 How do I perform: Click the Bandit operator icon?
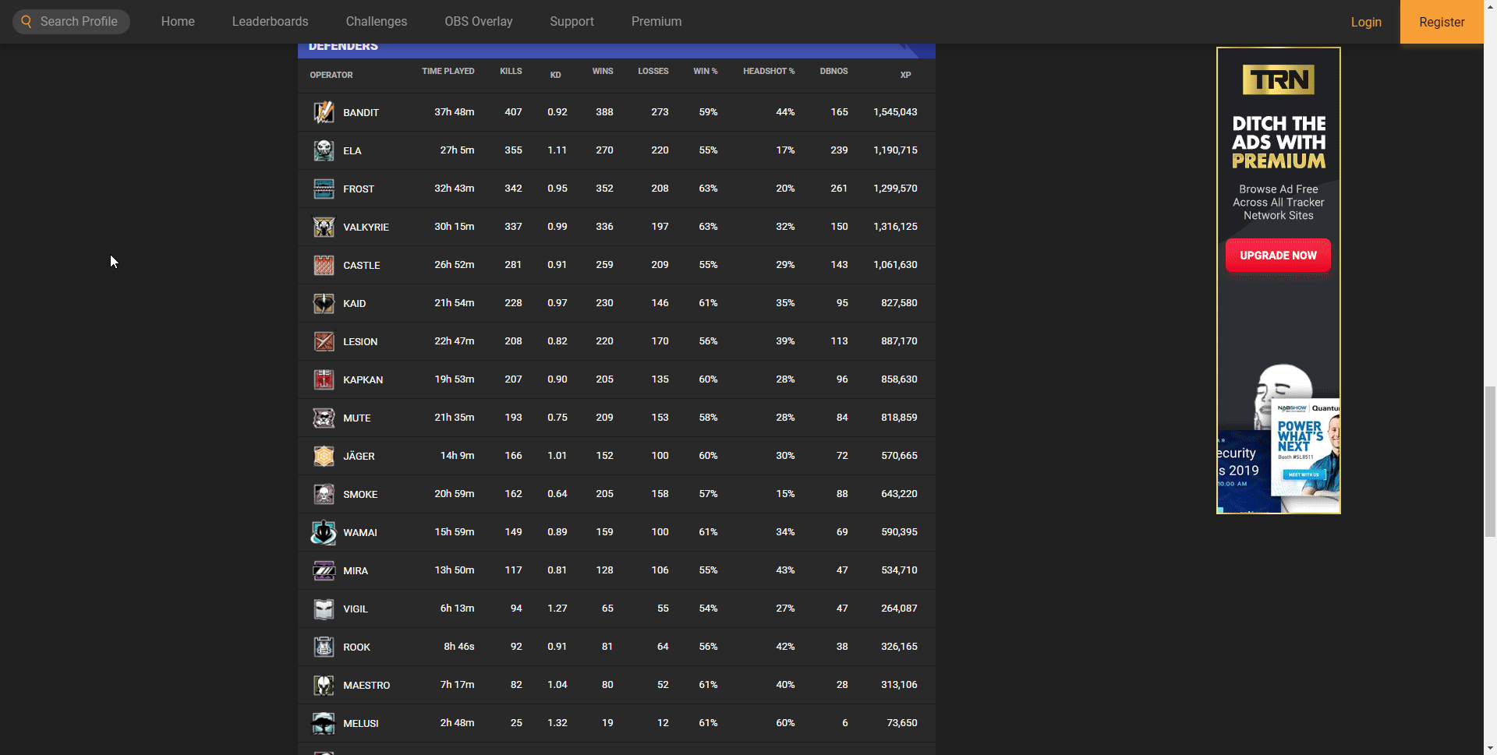(324, 112)
